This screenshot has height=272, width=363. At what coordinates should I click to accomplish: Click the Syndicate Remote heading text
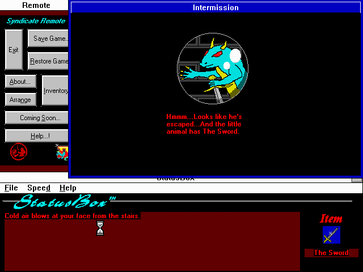pos(36,21)
